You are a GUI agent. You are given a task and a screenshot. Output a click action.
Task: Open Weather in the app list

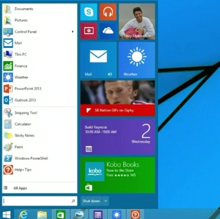point(40,77)
